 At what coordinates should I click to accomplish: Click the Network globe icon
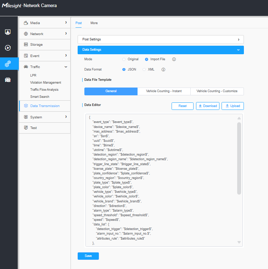pyautogui.click(x=26, y=34)
